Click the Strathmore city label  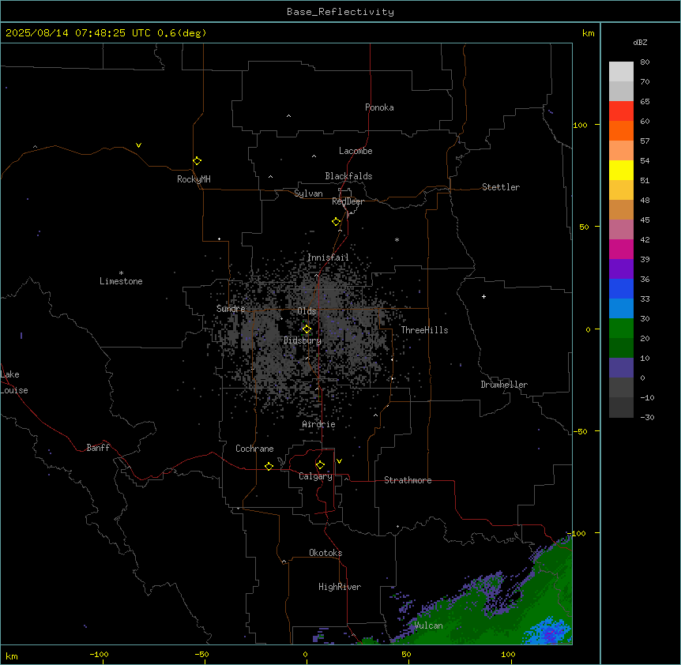tap(408, 480)
